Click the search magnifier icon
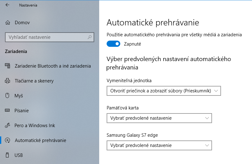Viewport: 252px width, 164px height. (90, 37)
